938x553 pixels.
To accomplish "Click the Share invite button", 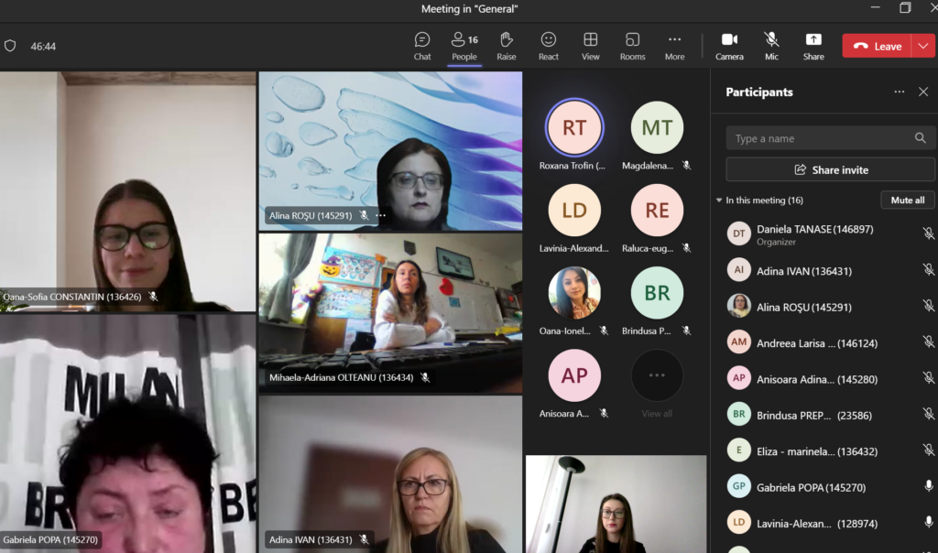I will (x=831, y=169).
